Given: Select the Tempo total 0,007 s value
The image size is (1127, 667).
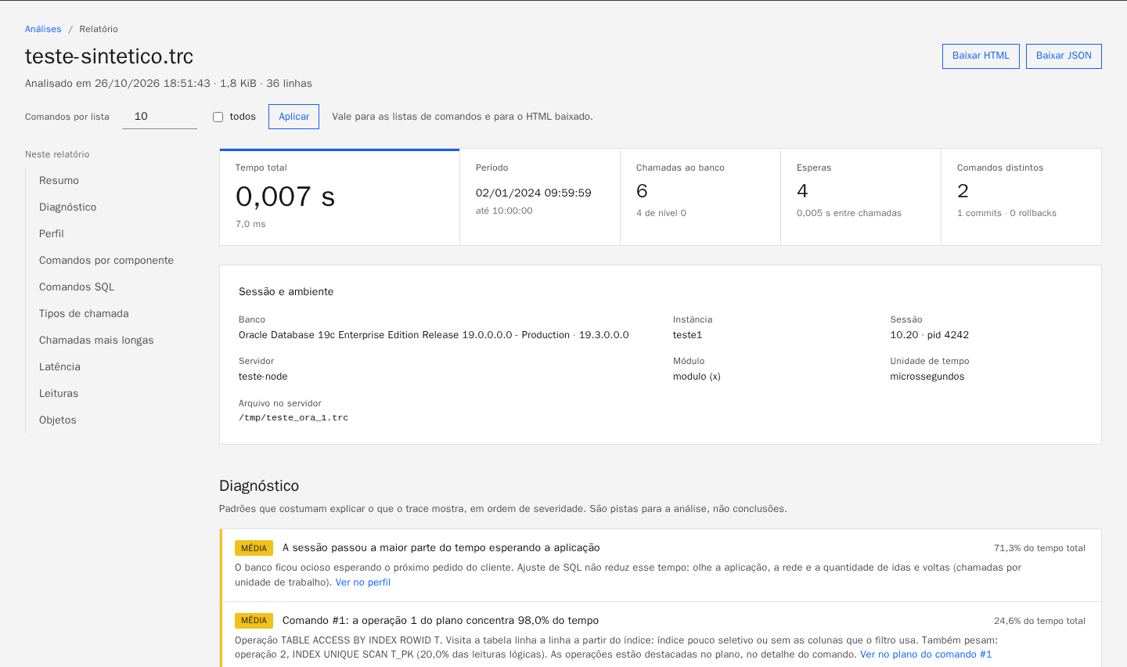Looking at the screenshot, I should point(285,196).
